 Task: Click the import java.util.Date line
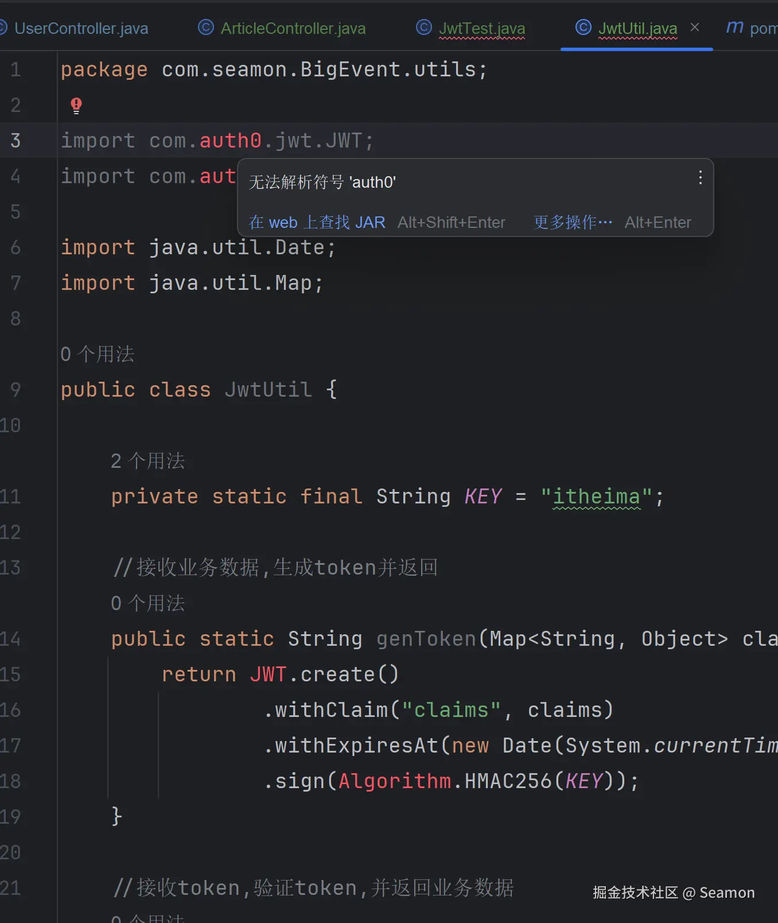[x=199, y=247]
